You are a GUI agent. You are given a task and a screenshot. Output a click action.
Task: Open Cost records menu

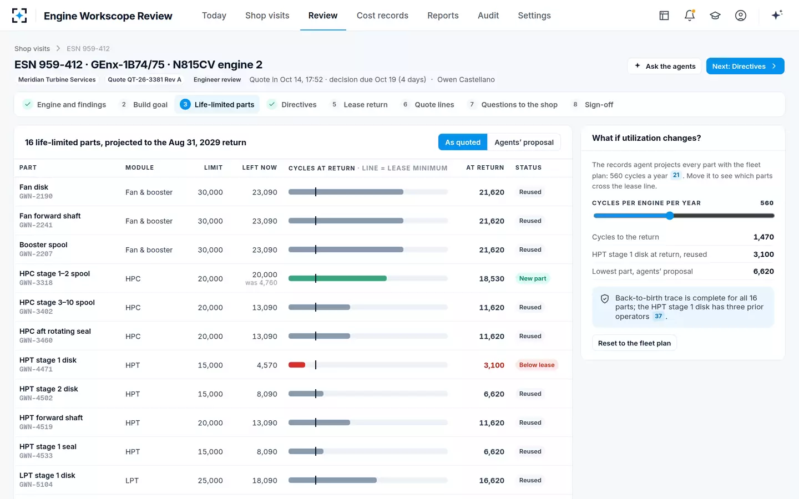(382, 16)
